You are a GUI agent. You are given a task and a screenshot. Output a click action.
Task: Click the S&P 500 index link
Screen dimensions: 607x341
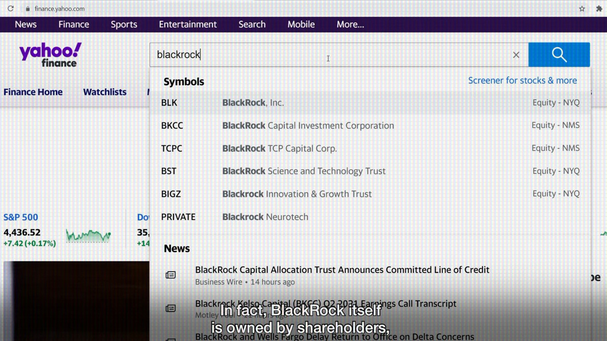tap(21, 217)
